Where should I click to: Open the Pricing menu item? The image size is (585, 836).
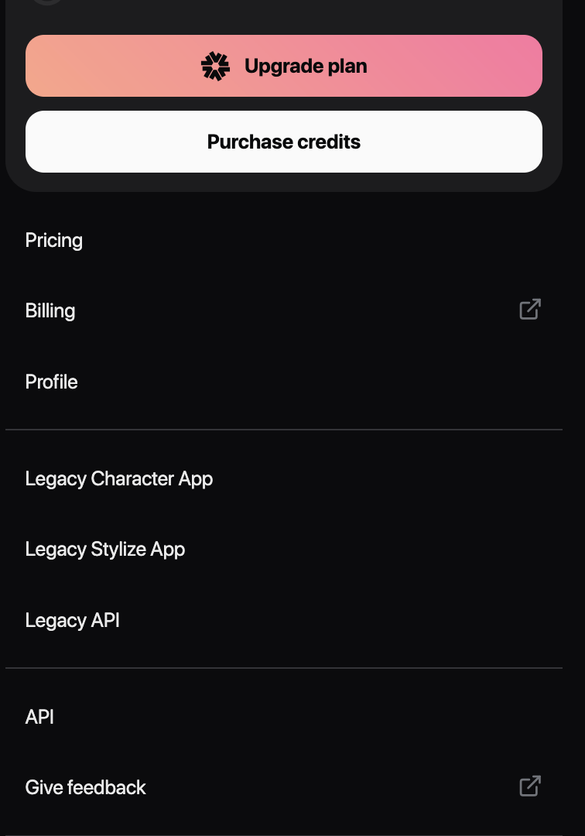[284, 241]
